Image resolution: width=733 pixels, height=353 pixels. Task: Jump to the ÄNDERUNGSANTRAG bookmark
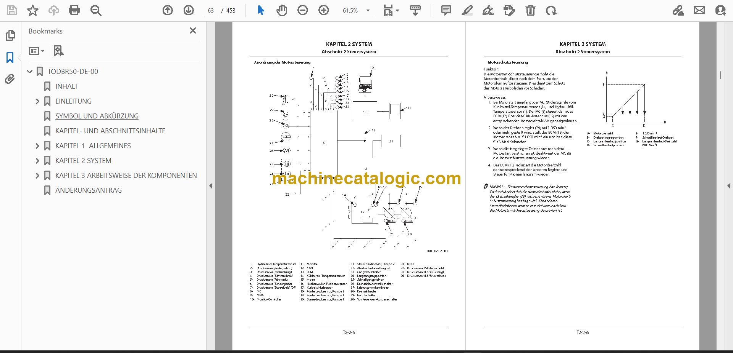[x=89, y=190]
